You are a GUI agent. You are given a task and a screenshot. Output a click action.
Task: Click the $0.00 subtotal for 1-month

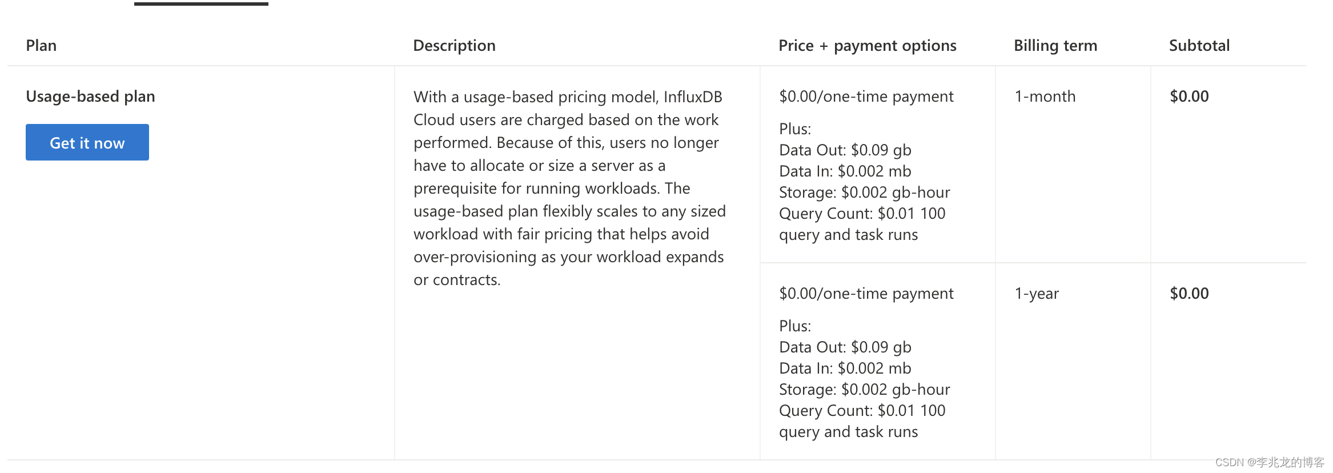coord(1189,96)
